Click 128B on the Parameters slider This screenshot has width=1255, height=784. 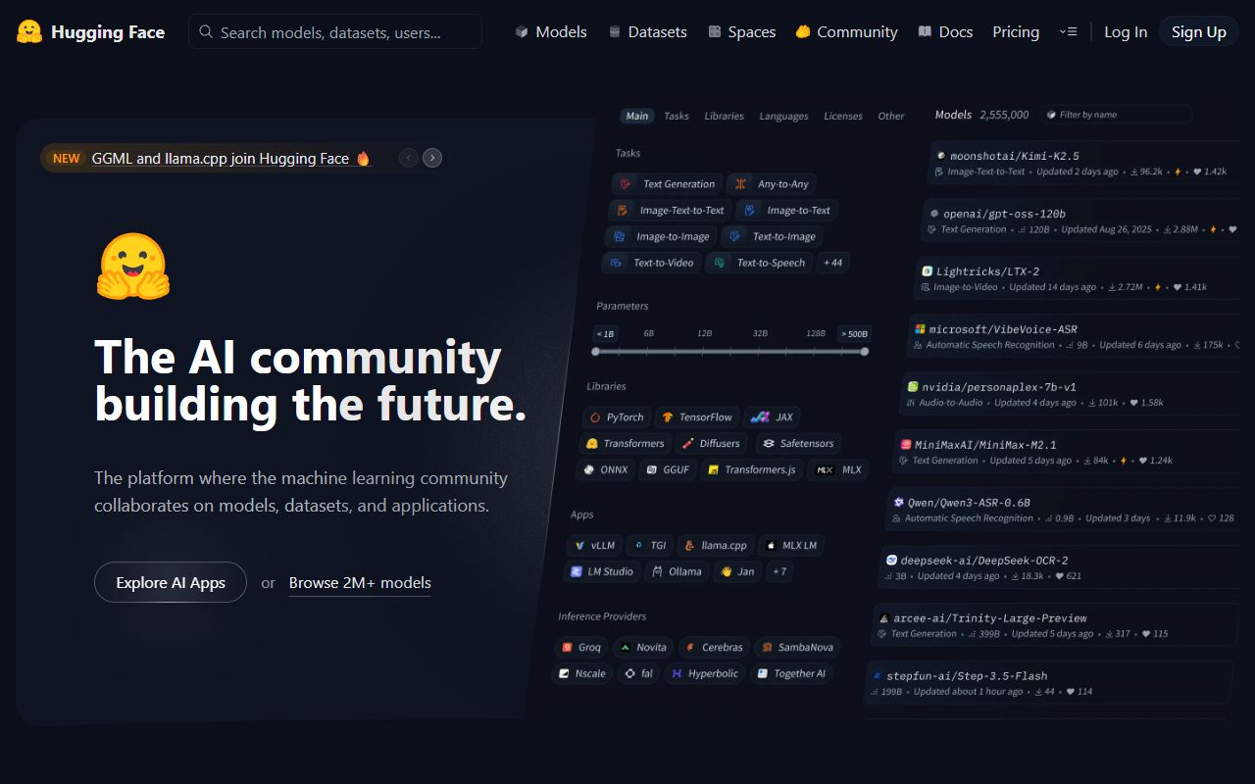tap(815, 333)
